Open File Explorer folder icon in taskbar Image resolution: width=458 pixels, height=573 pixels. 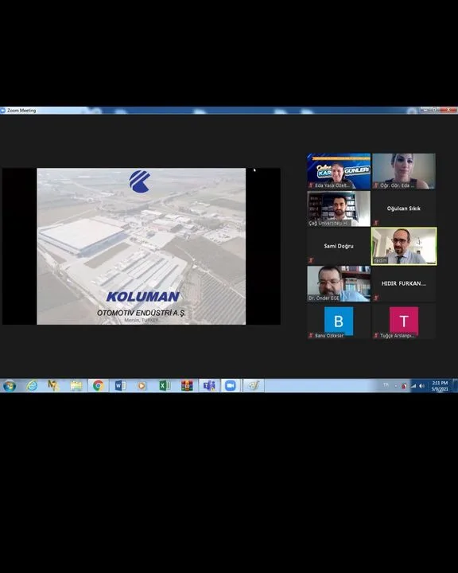(76, 385)
